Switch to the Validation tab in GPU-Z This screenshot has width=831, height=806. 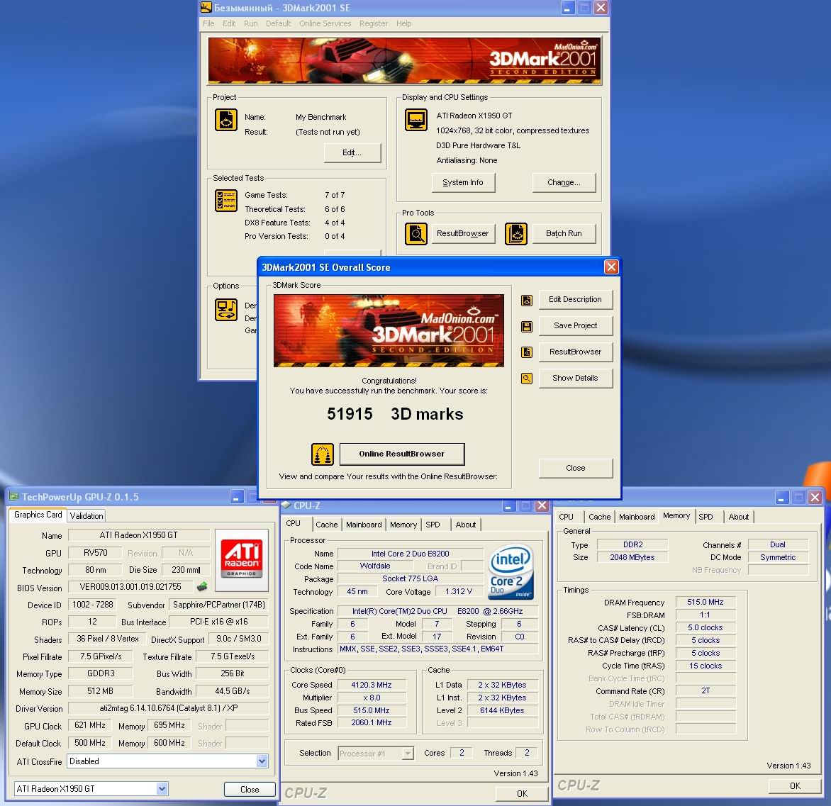(x=87, y=515)
